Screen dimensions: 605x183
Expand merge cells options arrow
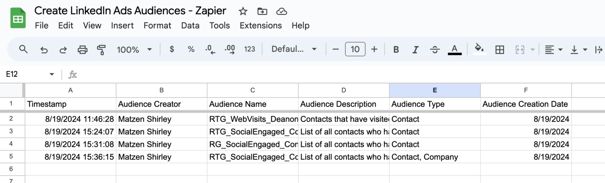click(x=532, y=49)
